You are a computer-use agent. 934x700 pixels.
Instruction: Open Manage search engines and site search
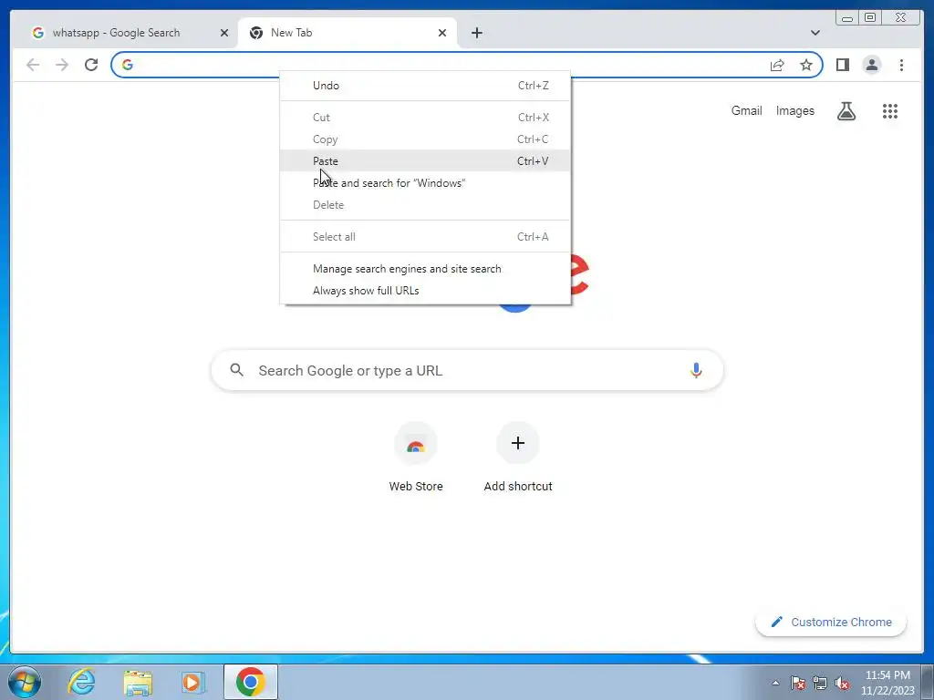tap(425, 269)
